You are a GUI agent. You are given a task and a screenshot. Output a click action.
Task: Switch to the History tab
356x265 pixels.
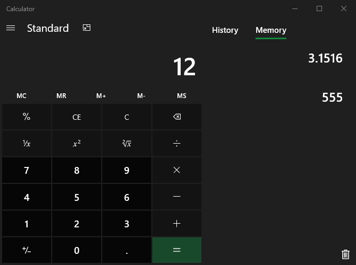click(225, 30)
